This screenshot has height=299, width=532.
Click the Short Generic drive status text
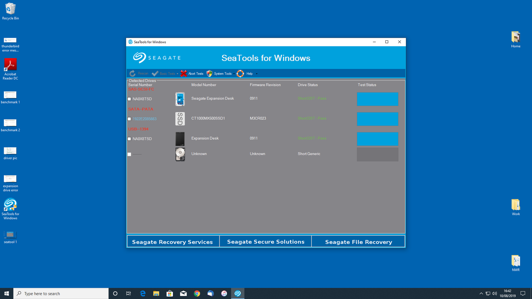coord(309,154)
